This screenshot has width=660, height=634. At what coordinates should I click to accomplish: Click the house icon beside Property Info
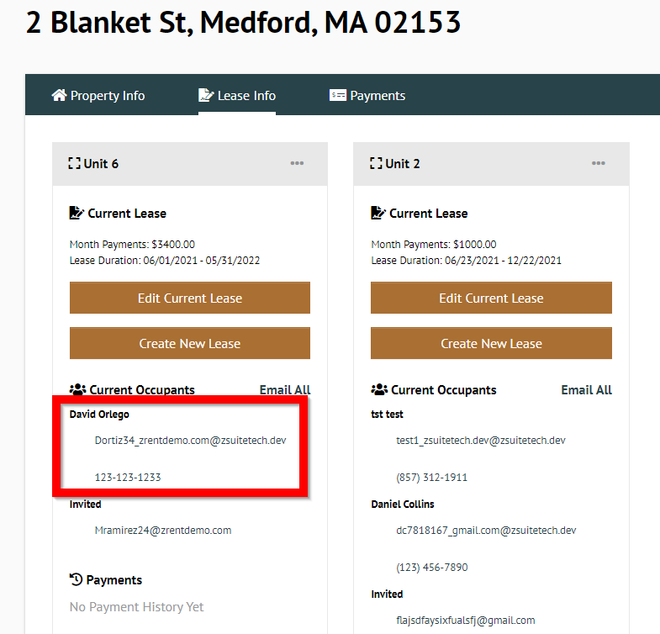pyautogui.click(x=60, y=95)
